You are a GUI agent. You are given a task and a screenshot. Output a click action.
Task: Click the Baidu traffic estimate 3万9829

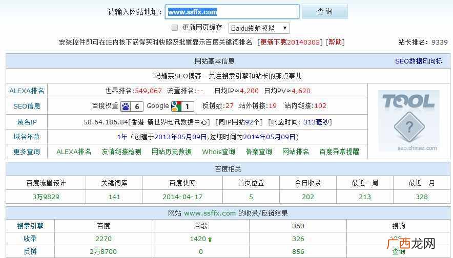46,197
